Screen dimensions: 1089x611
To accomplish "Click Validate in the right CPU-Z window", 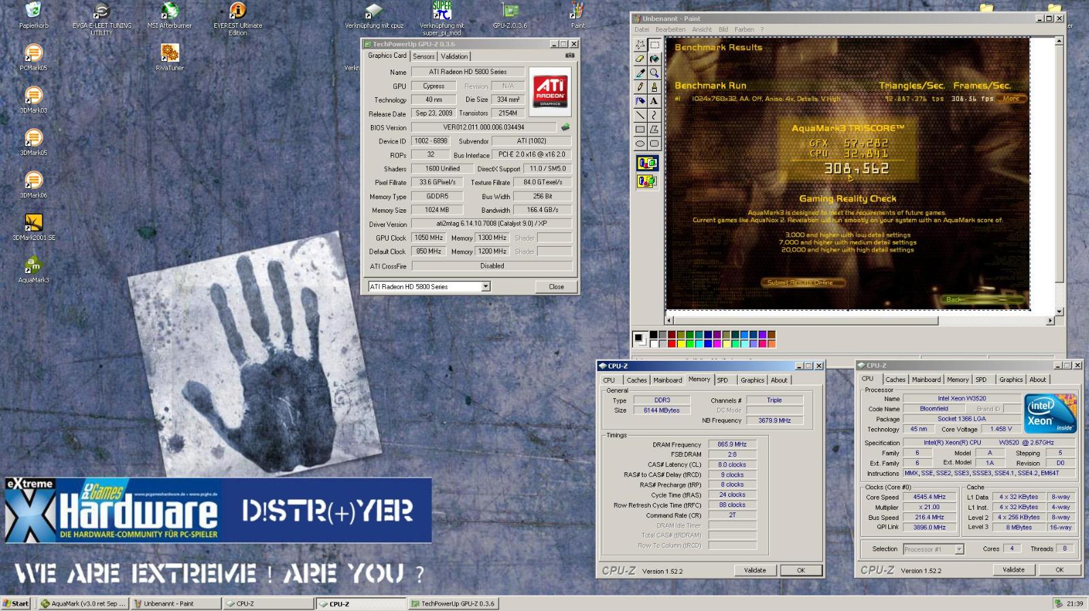I will tap(1013, 570).
